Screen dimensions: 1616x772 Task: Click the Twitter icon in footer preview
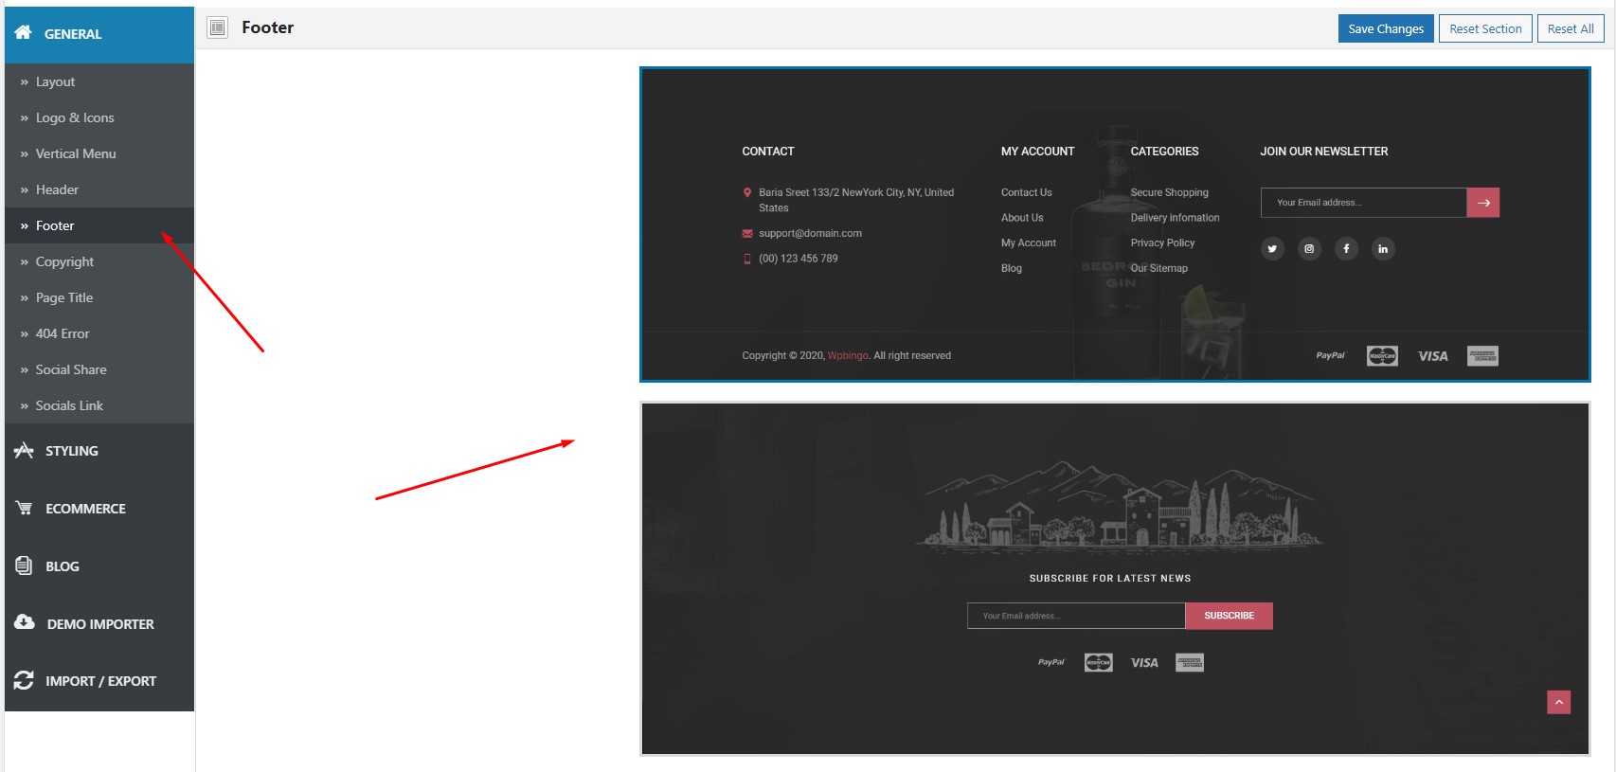point(1272,249)
